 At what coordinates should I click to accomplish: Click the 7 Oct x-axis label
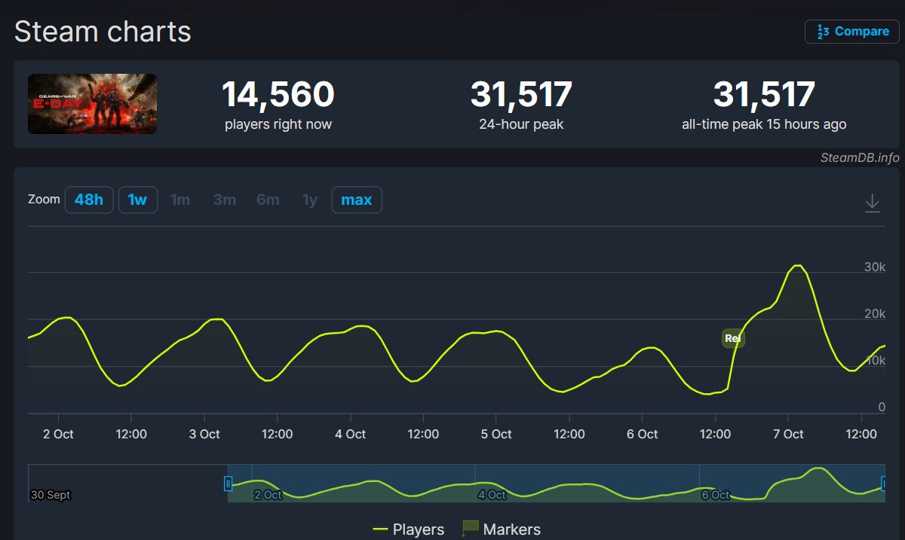click(788, 434)
